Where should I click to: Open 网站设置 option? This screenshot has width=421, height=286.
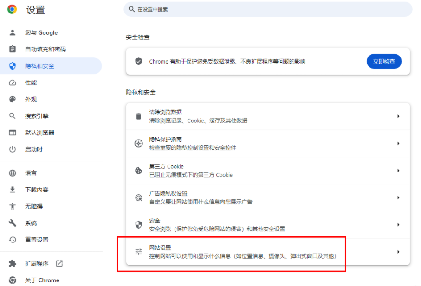268,252
